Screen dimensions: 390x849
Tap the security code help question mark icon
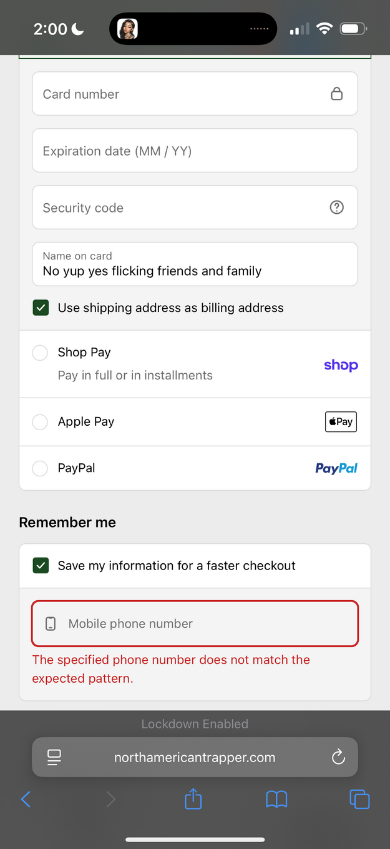(336, 208)
